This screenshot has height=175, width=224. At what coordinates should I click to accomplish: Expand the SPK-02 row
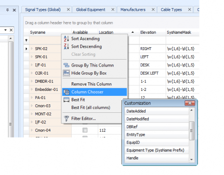click(32, 49)
